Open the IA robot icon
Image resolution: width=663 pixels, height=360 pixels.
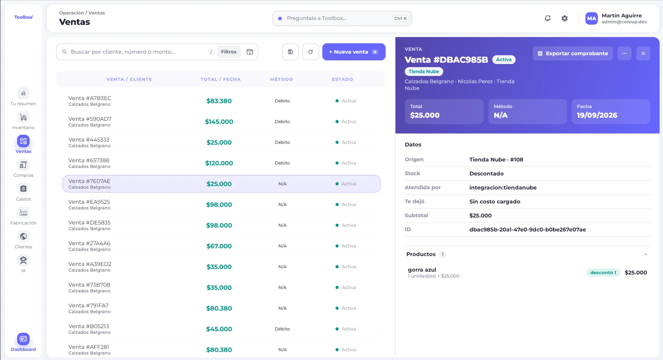pyautogui.click(x=23, y=261)
